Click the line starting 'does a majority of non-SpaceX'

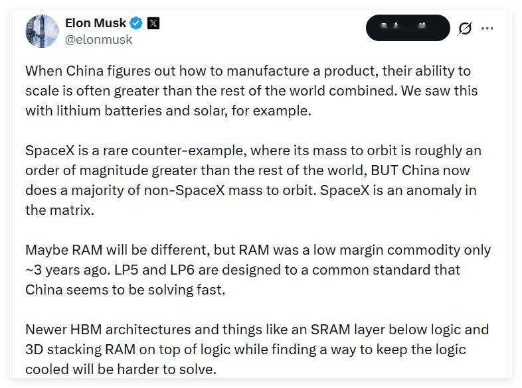251,190
